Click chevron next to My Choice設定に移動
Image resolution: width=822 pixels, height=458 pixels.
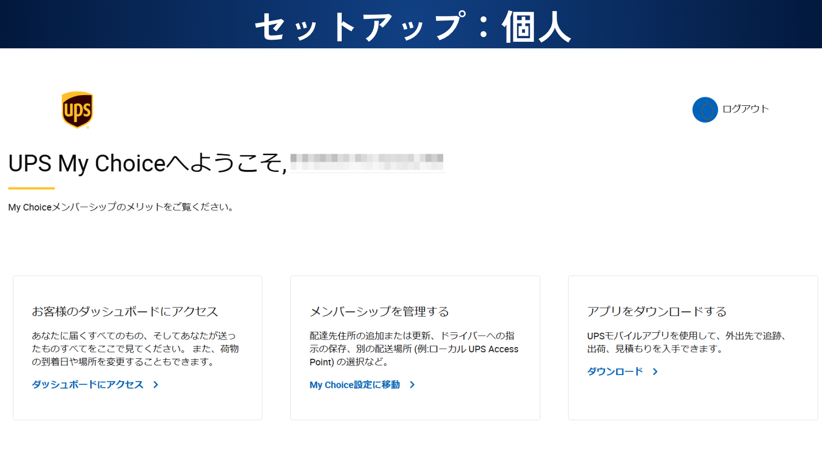click(x=413, y=385)
